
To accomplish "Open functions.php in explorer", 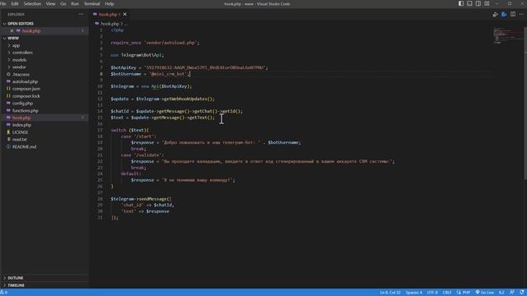I will pyautogui.click(x=26, y=110).
